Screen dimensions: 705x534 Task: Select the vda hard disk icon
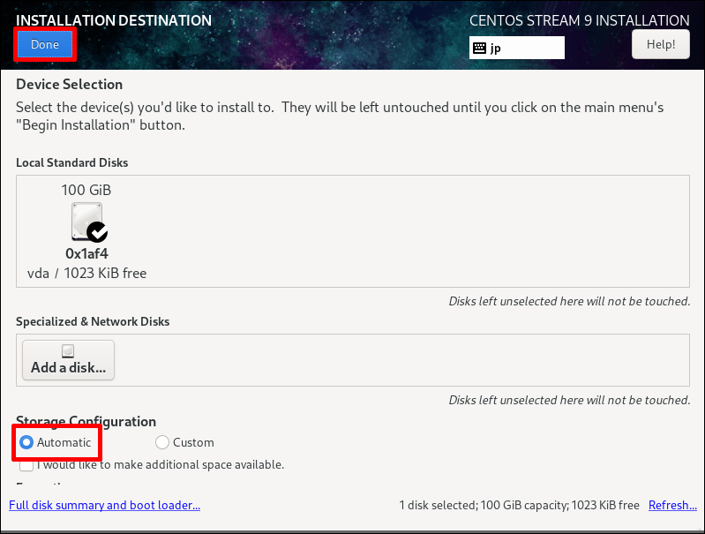click(x=86, y=222)
